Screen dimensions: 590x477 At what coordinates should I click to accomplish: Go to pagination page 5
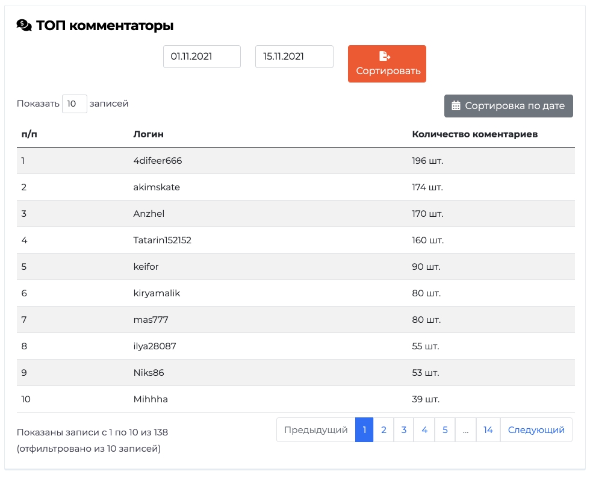pos(445,429)
